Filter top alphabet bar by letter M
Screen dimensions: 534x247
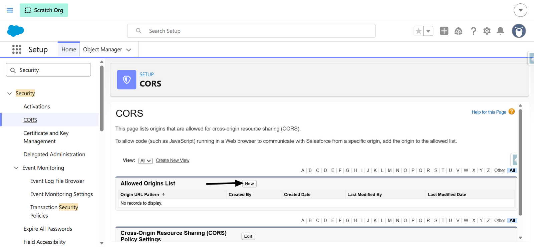pyautogui.click(x=389, y=170)
